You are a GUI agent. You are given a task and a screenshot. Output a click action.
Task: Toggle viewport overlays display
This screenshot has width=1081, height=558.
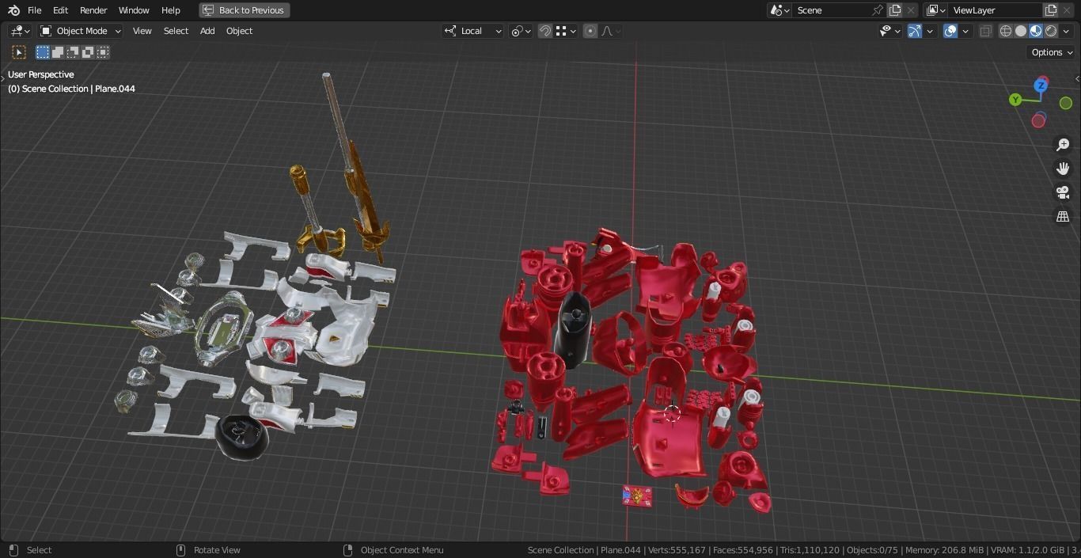click(950, 31)
